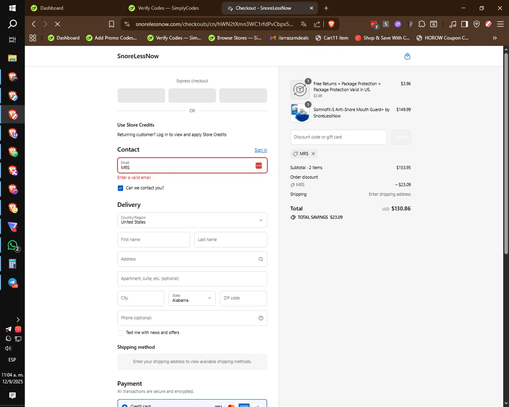This screenshot has width=509, height=407.
Task: Click the Last name field
Action: pyautogui.click(x=231, y=240)
